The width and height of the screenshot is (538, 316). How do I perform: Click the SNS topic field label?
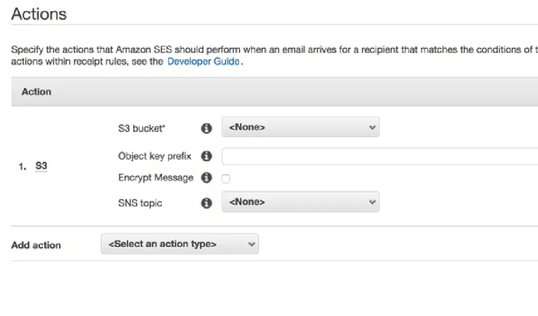tap(140, 203)
